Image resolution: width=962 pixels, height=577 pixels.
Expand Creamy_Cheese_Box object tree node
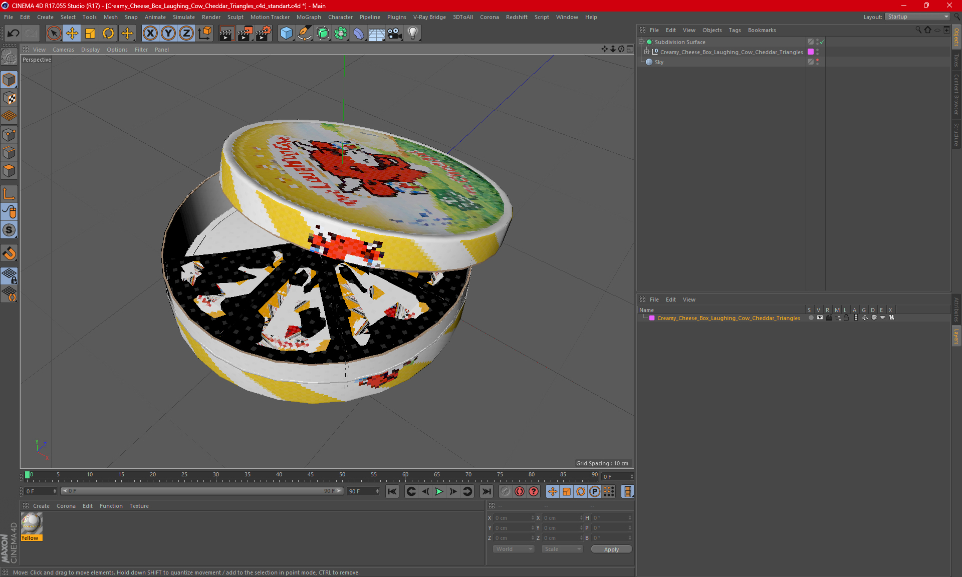tap(647, 52)
